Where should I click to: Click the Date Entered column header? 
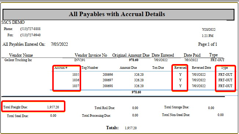[x=163, y=55]
